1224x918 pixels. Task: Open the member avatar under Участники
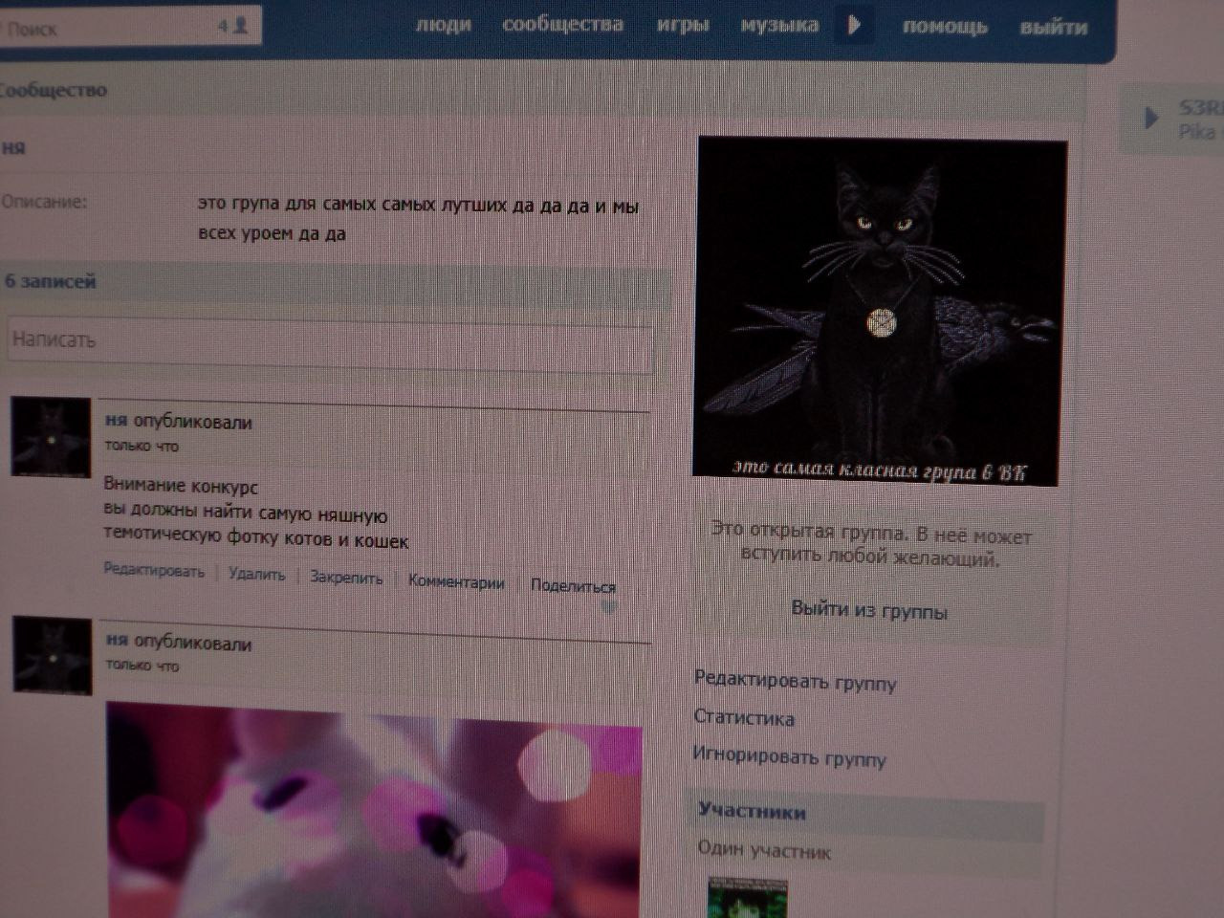click(748, 899)
